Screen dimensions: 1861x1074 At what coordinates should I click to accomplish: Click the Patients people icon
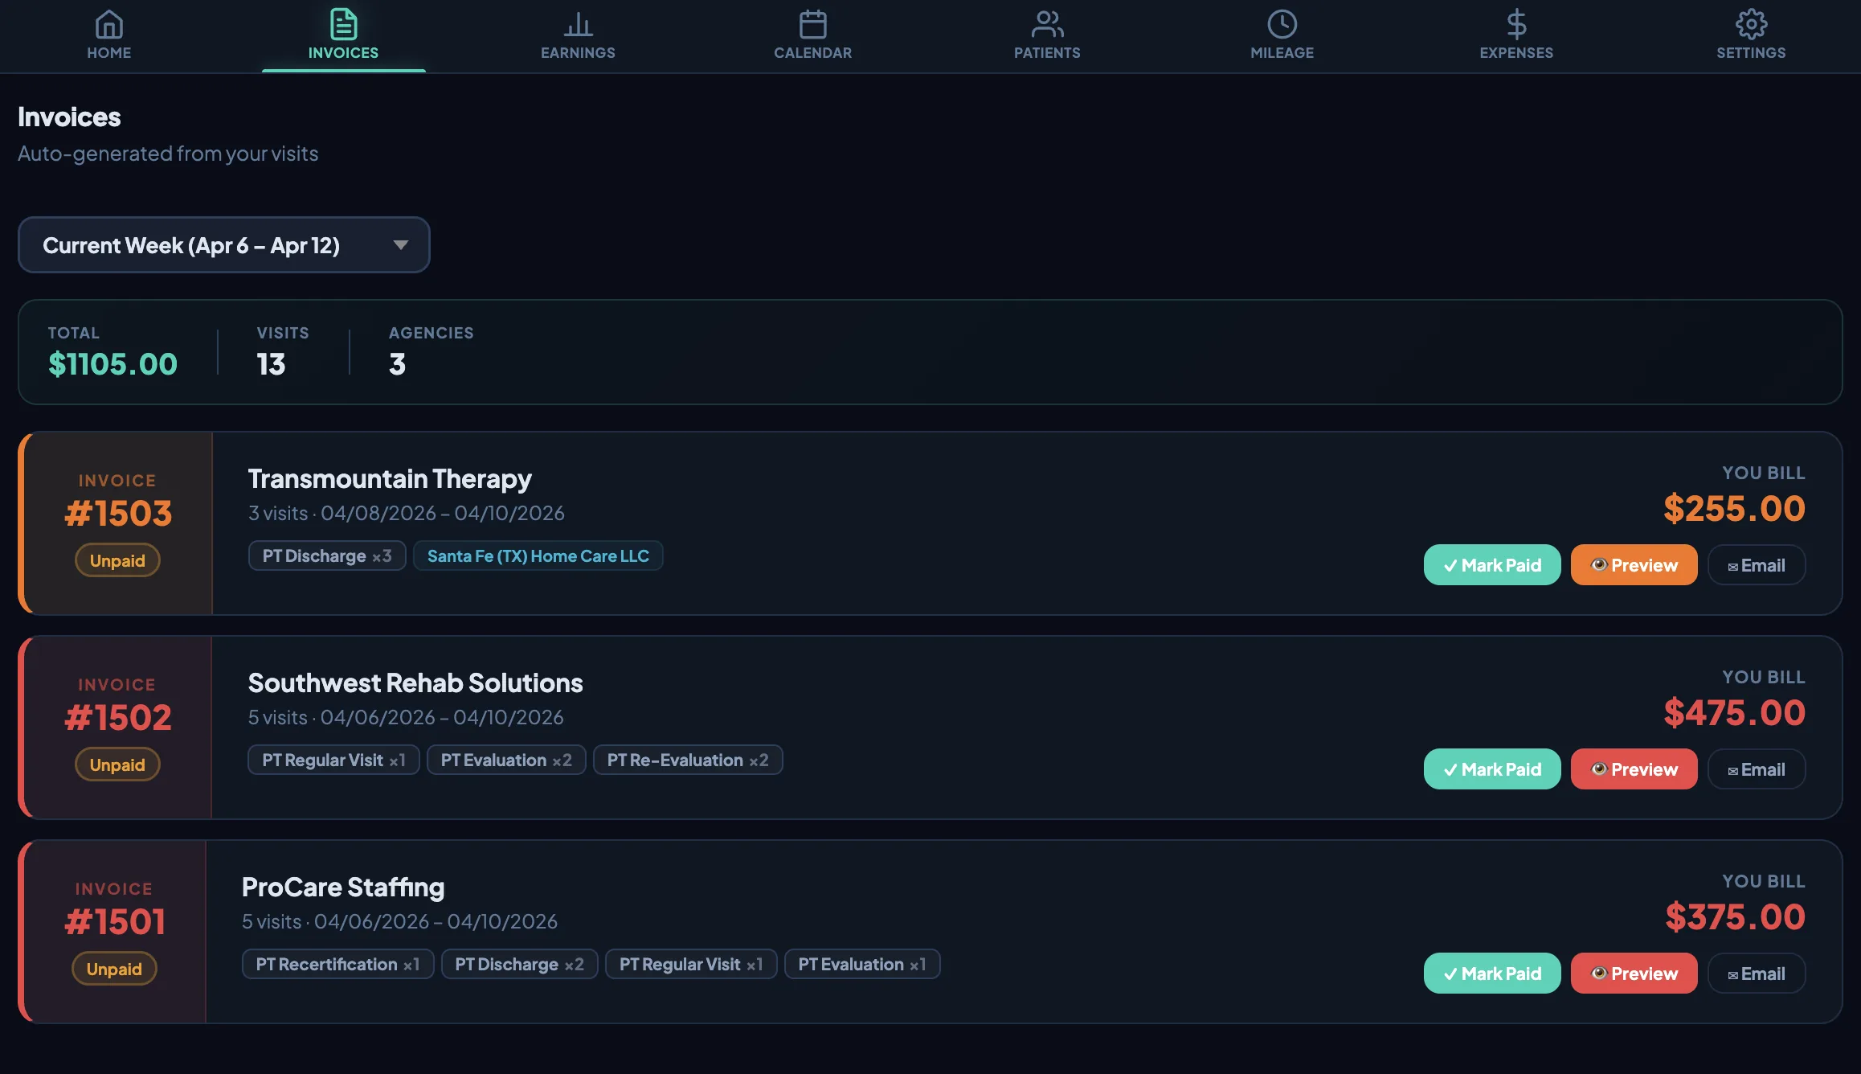1047,24
